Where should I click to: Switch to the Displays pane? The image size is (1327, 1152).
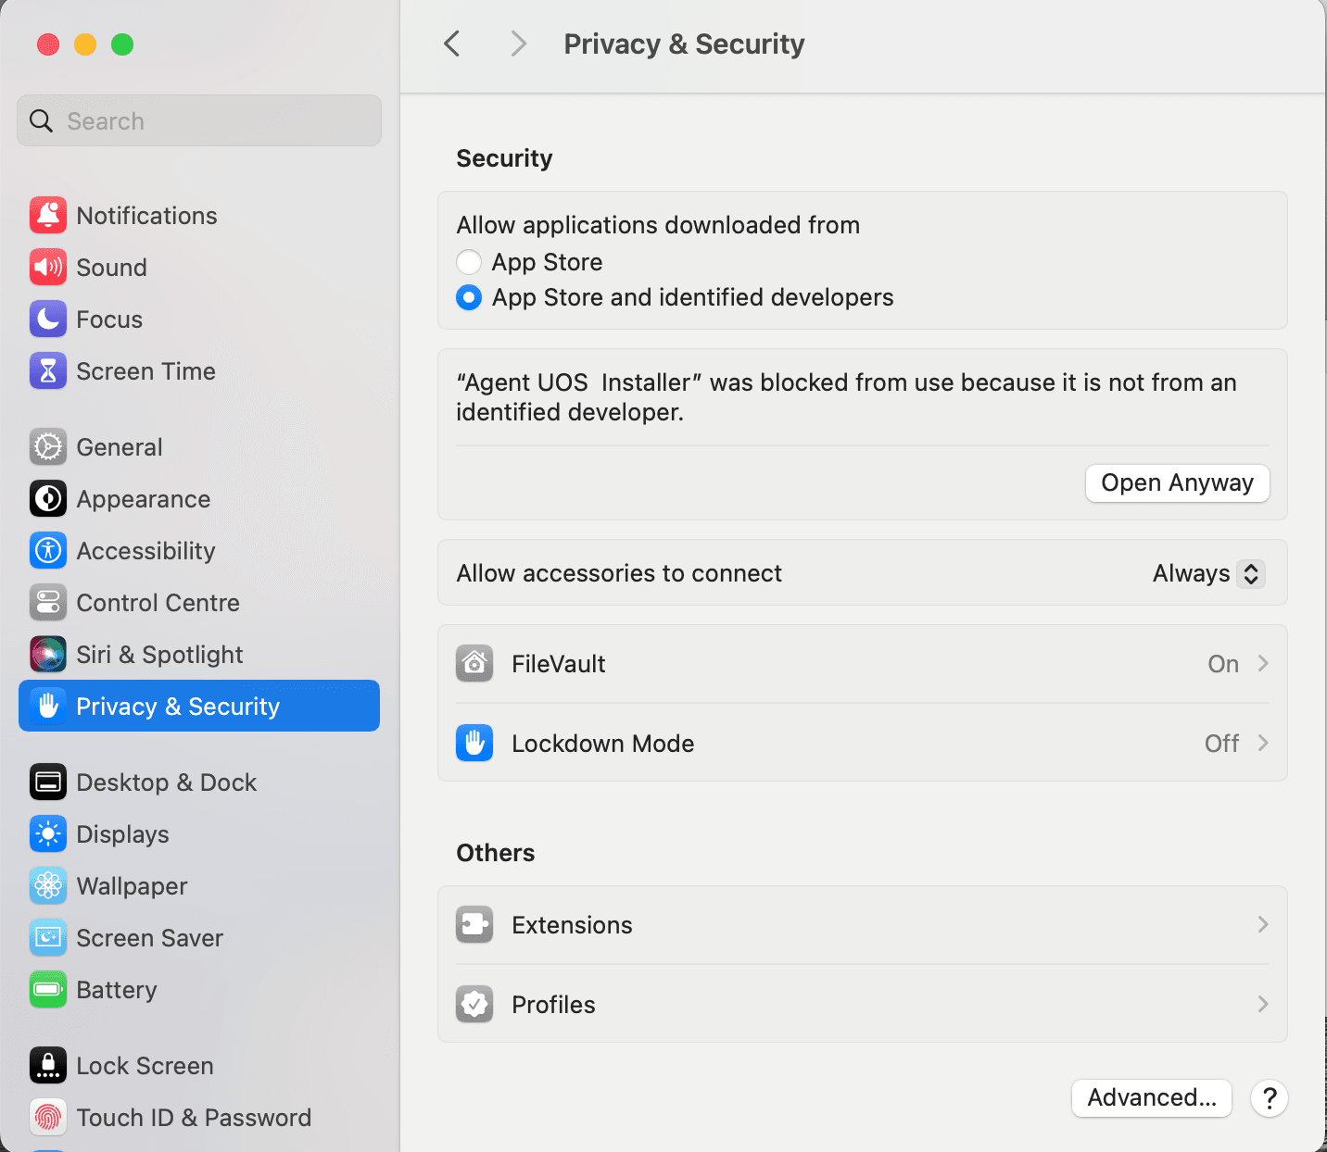click(199, 833)
